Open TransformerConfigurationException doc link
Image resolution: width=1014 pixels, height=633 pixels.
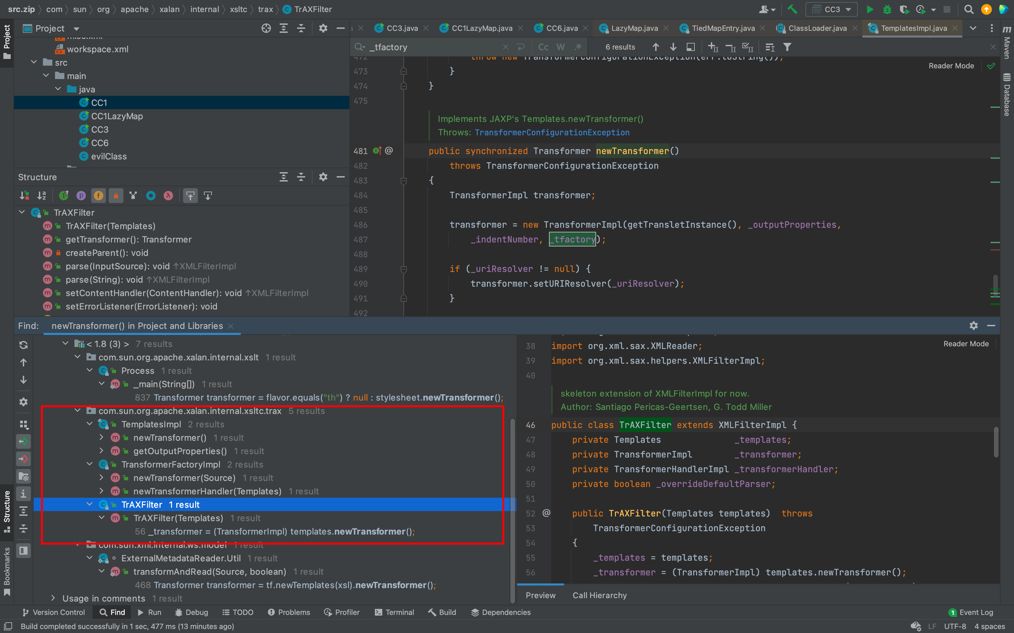click(552, 132)
